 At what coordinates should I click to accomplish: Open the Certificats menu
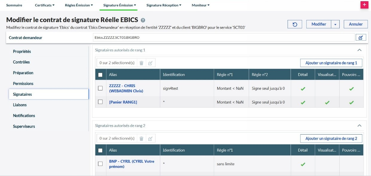(x=45, y=5)
